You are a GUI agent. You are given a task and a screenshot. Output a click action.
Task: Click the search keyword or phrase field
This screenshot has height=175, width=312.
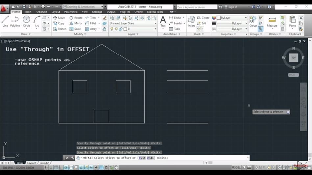(197, 7)
